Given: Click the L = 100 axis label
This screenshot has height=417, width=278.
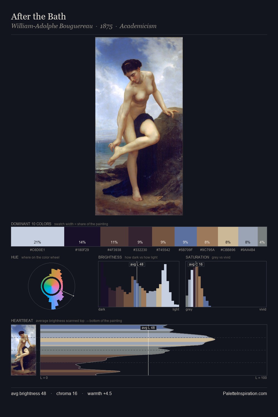Looking at the screenshot, I should 261,378.
